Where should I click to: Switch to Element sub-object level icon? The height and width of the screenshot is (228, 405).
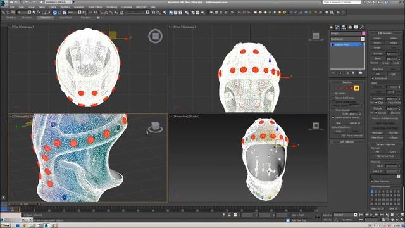pyautogui.click(x=356, y=88)
